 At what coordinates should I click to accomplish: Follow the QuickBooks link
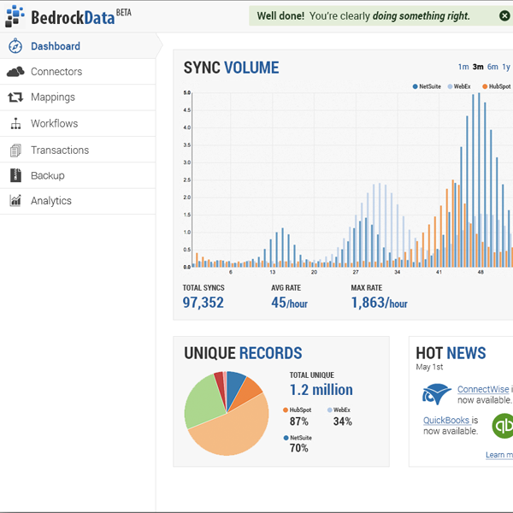446,420
